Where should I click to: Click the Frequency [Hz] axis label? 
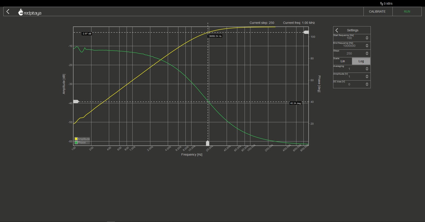point(192,154)
